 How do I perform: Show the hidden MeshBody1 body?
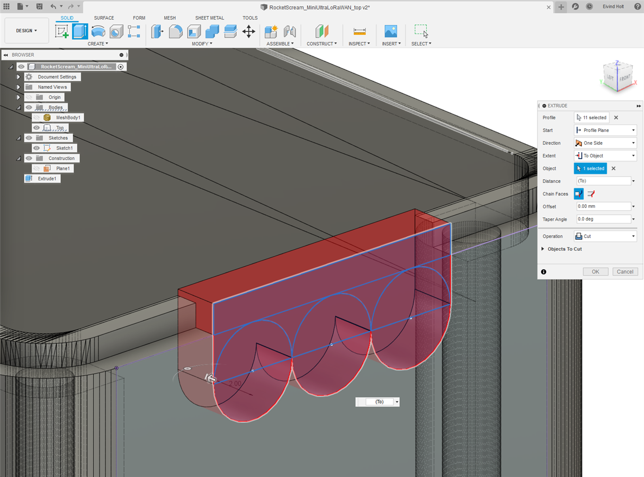[37, 118]
